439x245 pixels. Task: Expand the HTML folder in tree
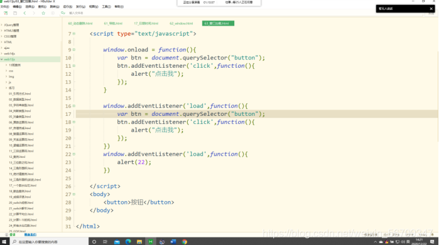pos(2,42)
